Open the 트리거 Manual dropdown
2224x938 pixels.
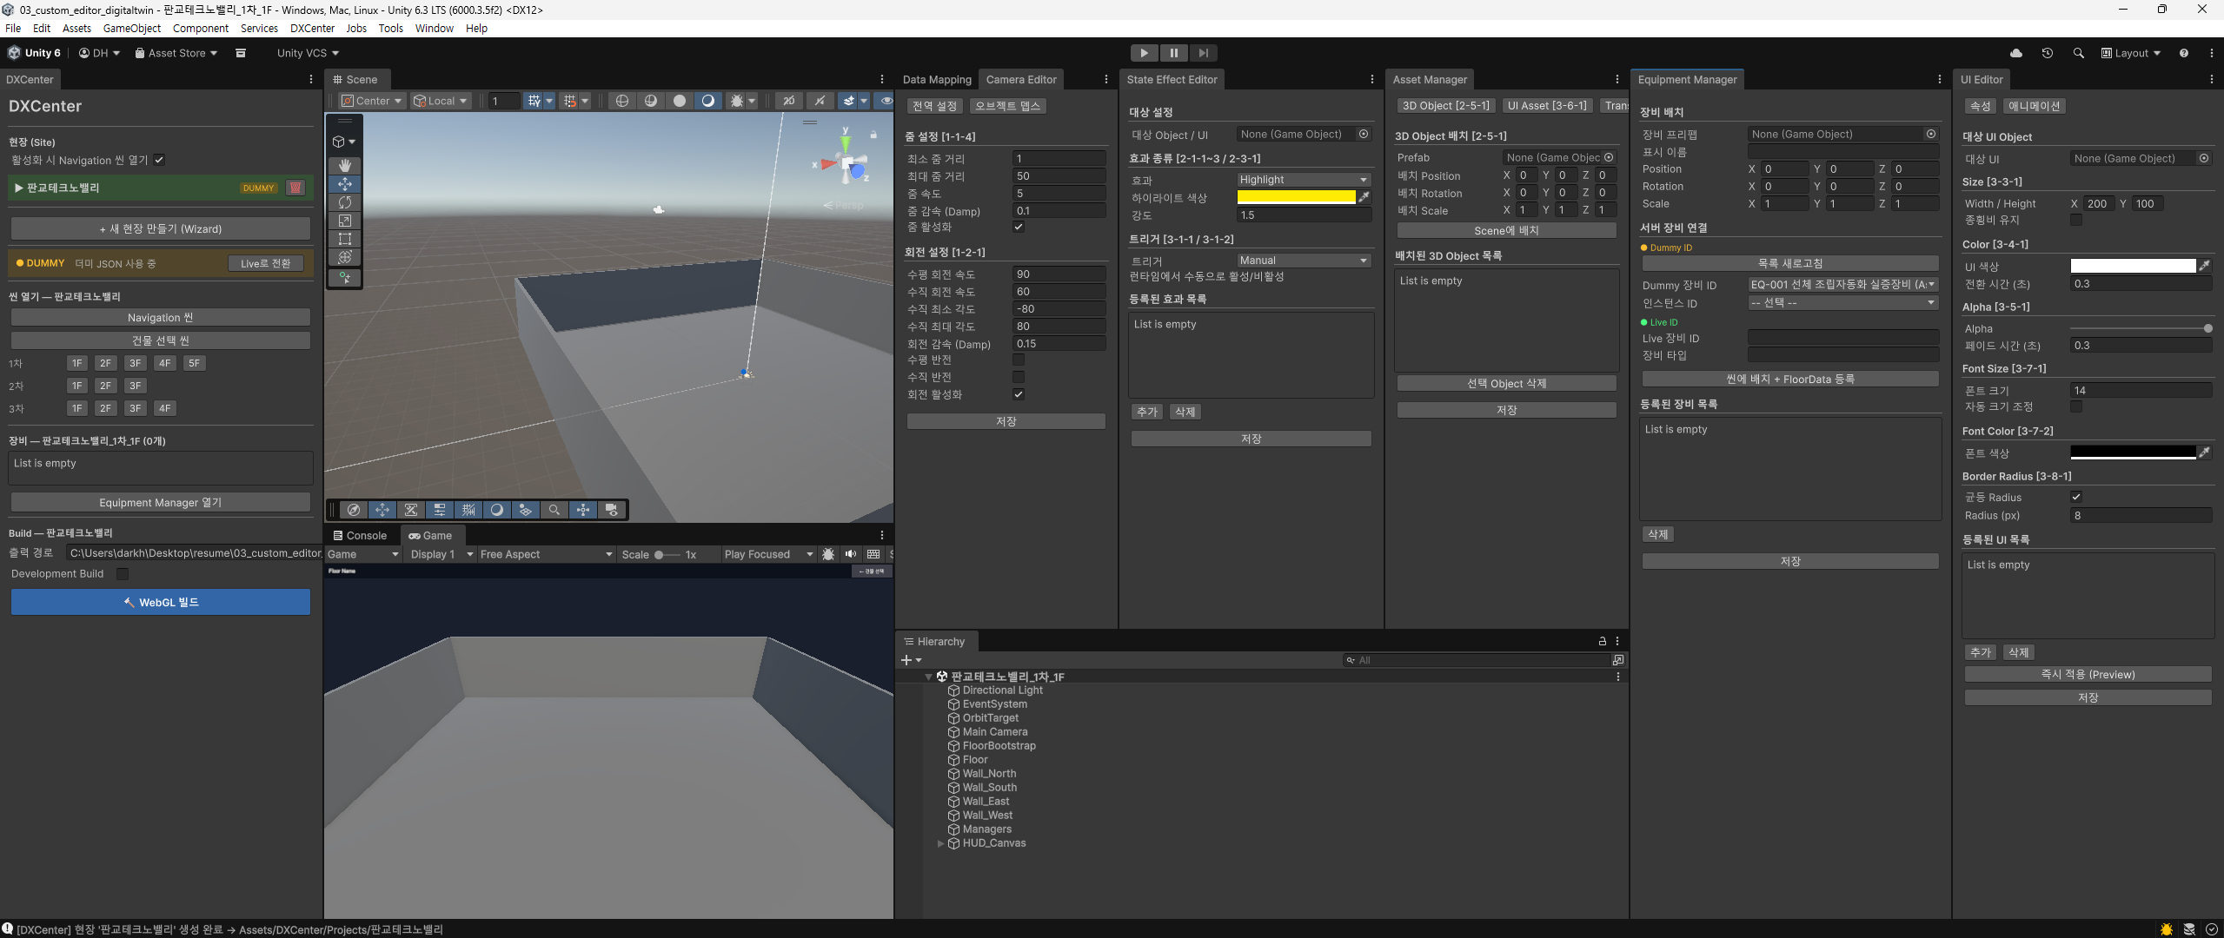(x=1303, y=260)
